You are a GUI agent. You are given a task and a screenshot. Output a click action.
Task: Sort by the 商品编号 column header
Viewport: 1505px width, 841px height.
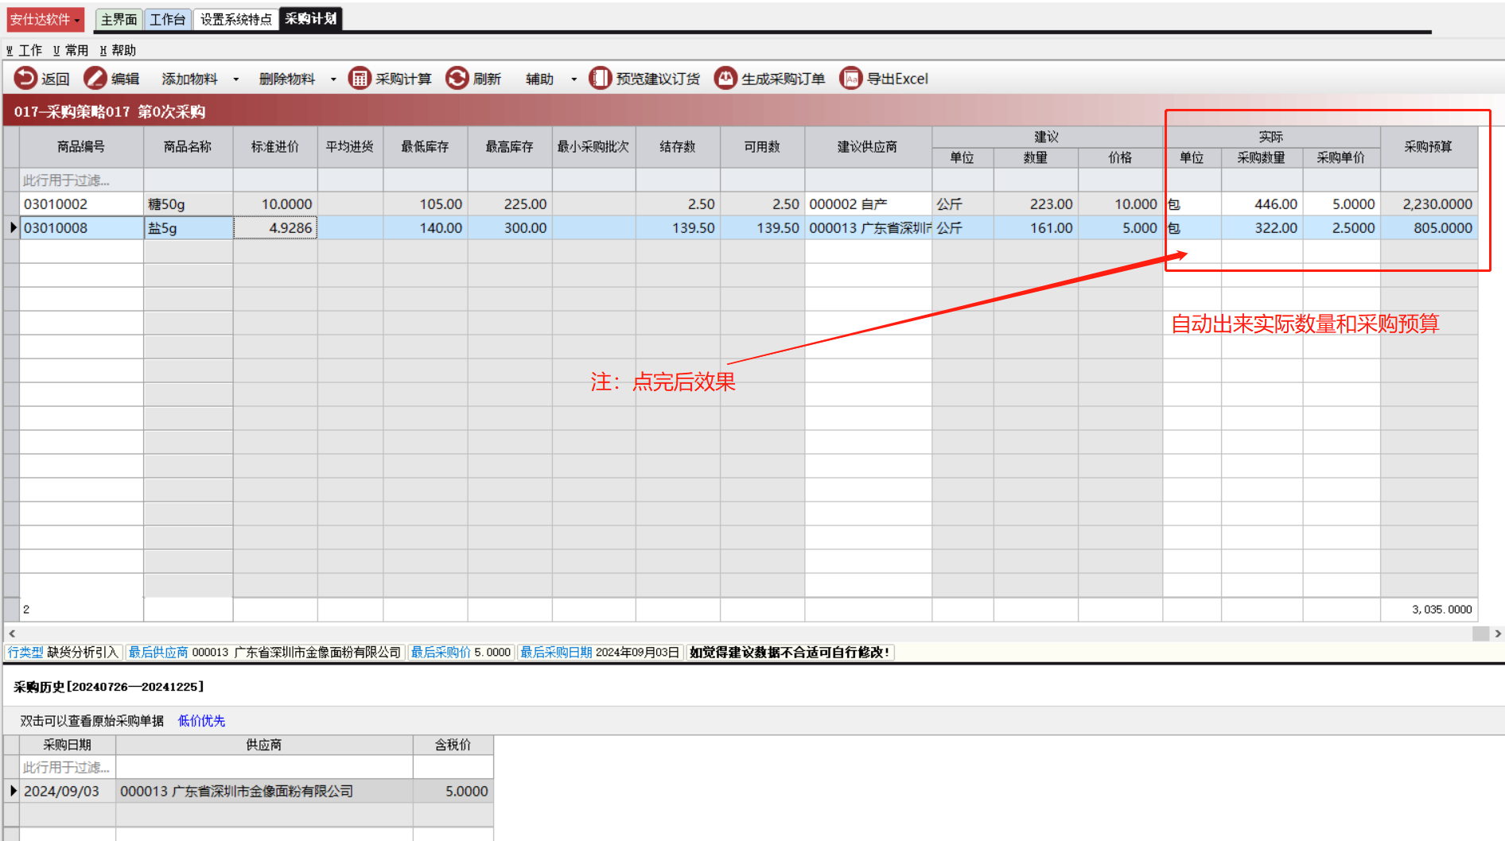click(x=81, y=146)
